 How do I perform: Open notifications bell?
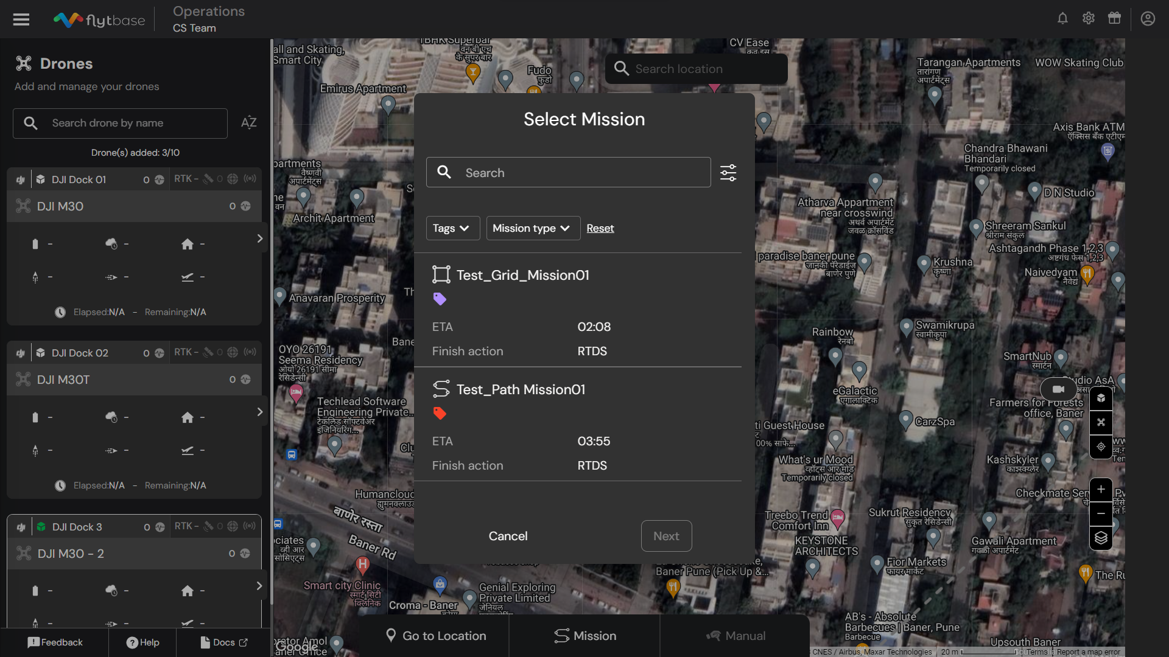tap(1062, 18)
